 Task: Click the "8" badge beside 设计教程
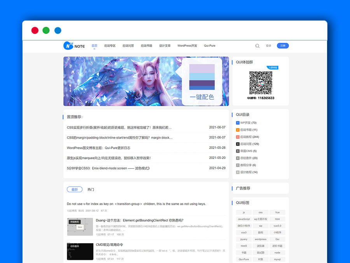[237, 172]
